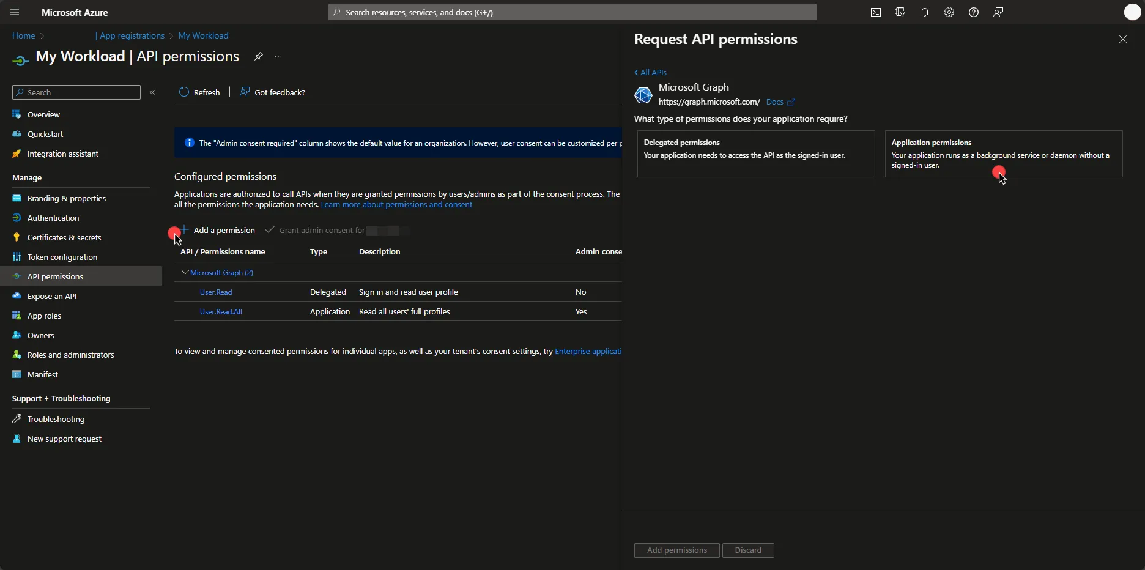The image size is (1145, 570).
Task: Open the help menu icon
Action: 974,12
